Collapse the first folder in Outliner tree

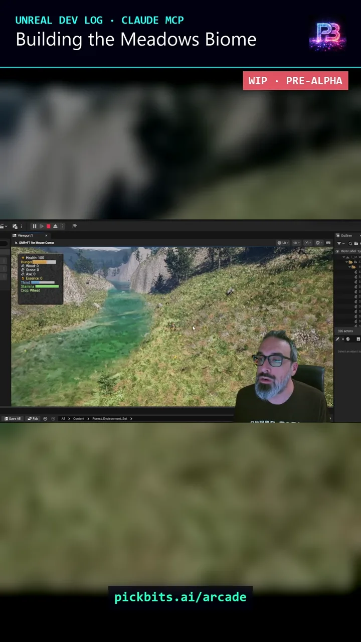point(346,262)
